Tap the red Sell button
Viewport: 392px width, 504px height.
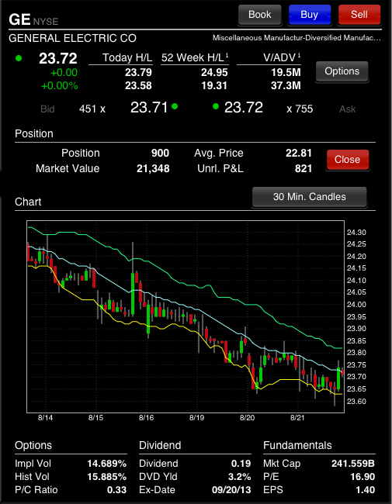click(359, 15)
